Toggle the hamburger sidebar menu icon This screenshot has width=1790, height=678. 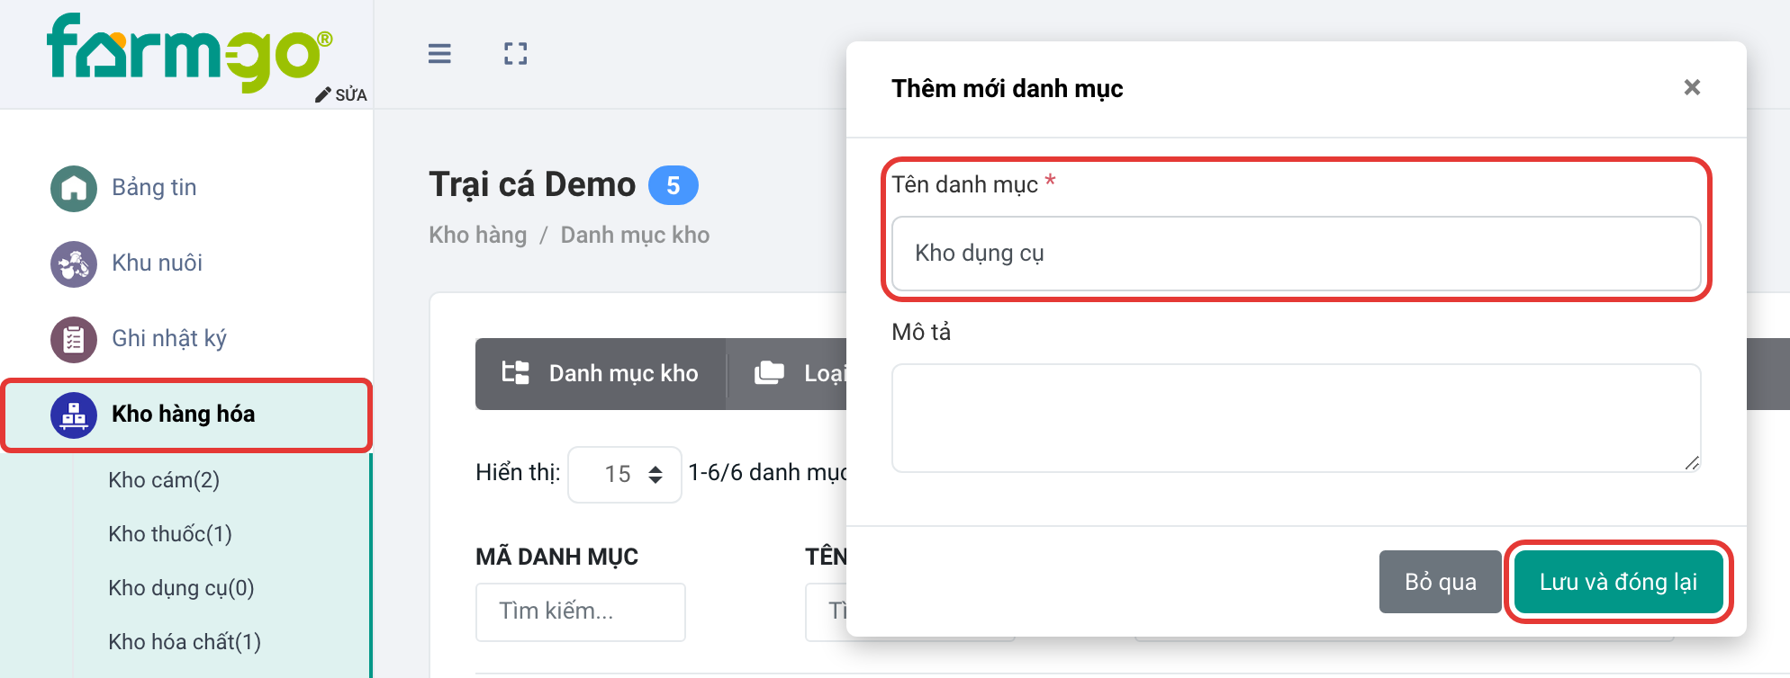click(x=439, y=54)
